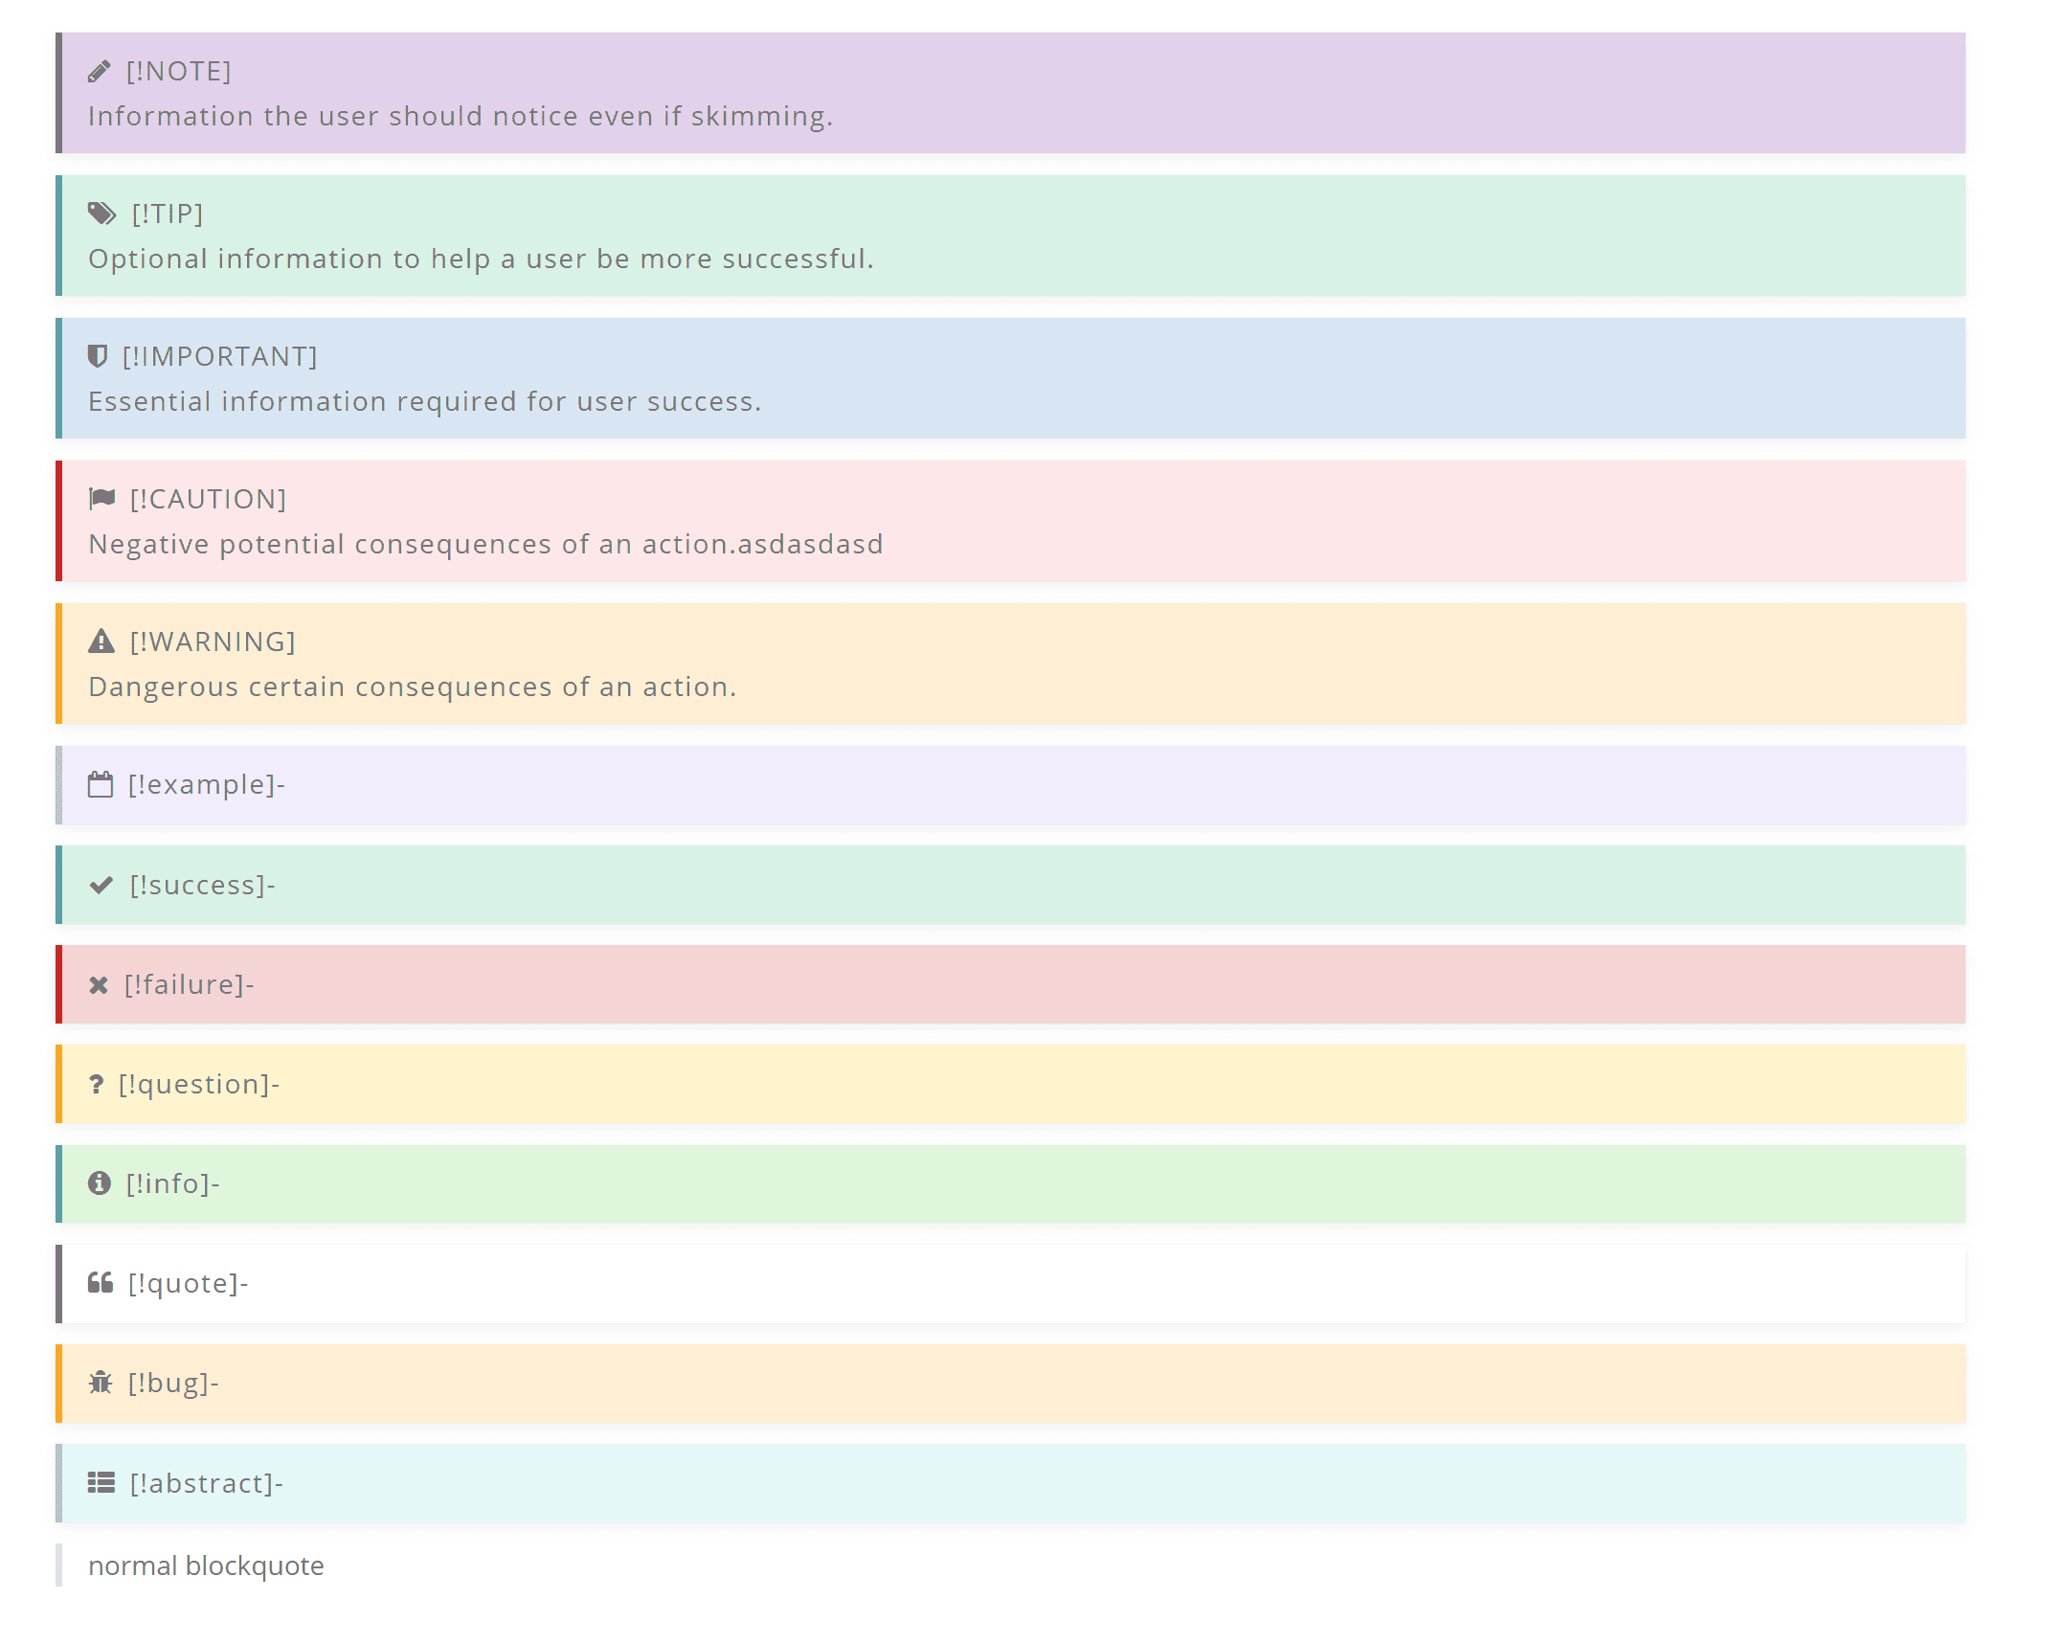Expand the collapsed [!quote]- callout title
The height and width of the screenshot is (1644, 2046).
188,1284
